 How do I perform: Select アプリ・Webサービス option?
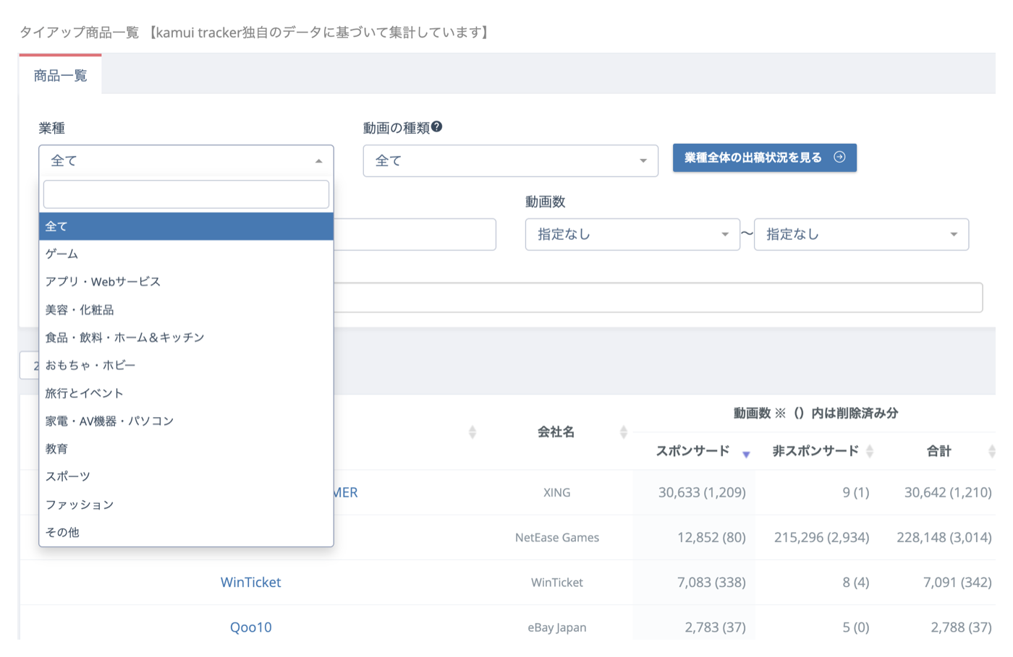click(186, 282)
